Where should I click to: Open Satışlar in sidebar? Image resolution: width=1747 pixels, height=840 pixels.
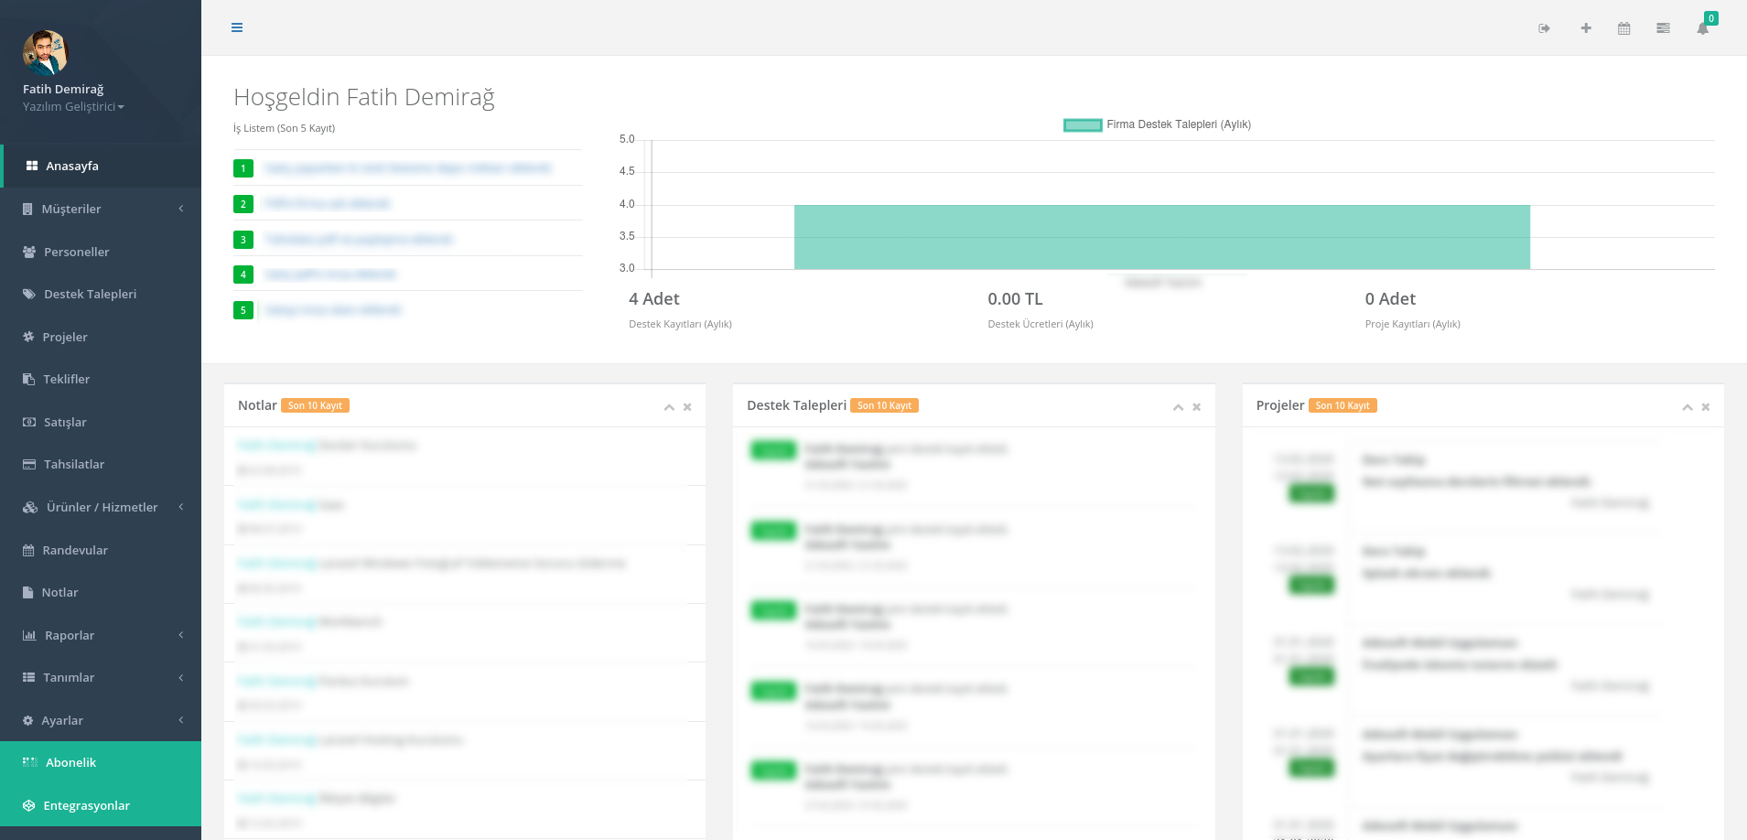pyautogui.click(x=101, y=422)
